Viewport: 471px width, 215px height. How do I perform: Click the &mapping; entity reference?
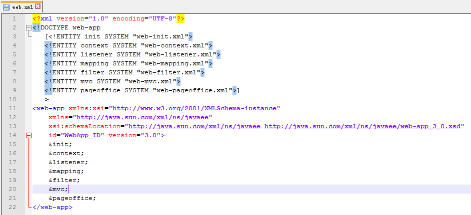tap(66, 172)
